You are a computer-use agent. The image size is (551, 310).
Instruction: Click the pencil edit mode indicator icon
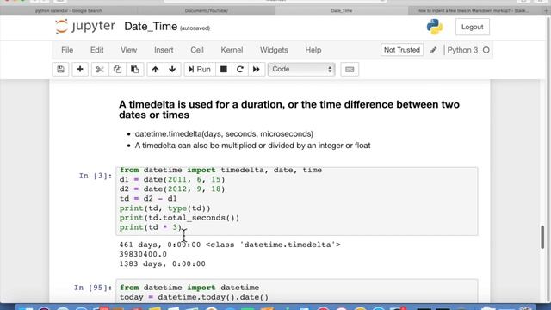(x=434, y=50)
